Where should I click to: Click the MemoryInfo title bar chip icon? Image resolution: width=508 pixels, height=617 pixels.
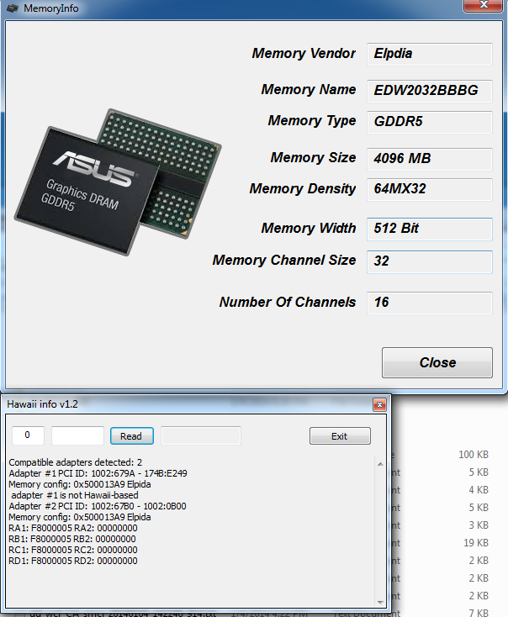[x=13, y=8]
